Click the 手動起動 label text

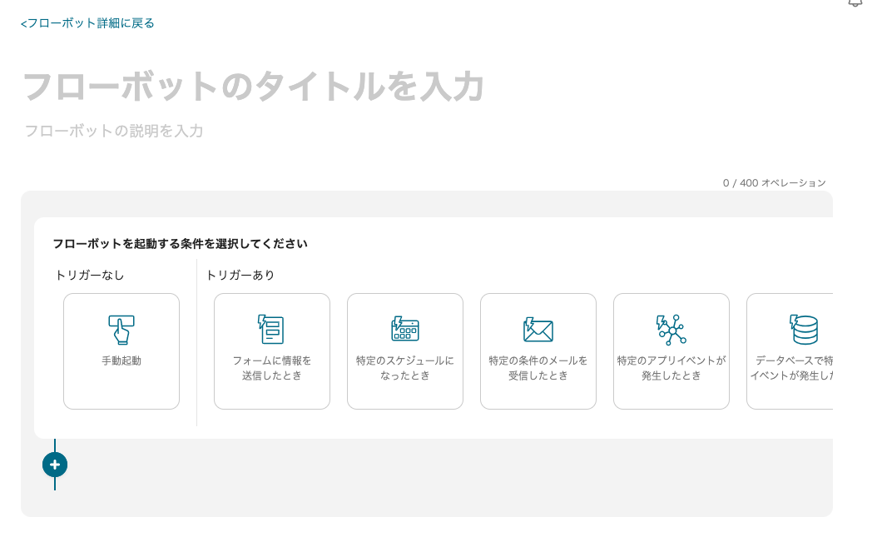(121, 361)
